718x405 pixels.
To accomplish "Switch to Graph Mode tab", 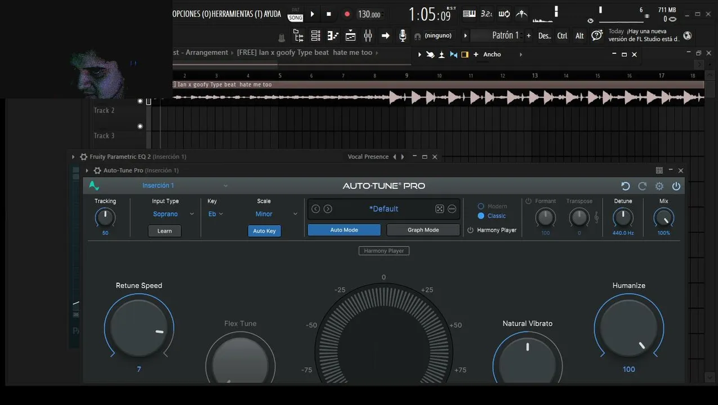I will [x=423, y=230].
